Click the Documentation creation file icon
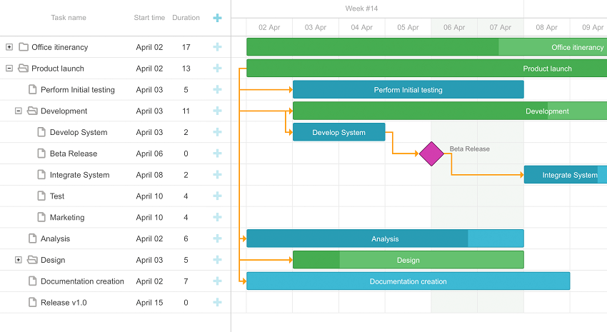Image resolution: width=607 pixels, height=332 pixels. point(33,281)
